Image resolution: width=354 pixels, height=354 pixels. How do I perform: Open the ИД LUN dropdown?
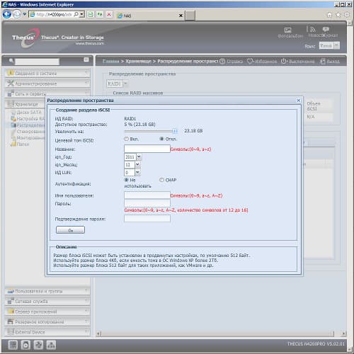137,172
